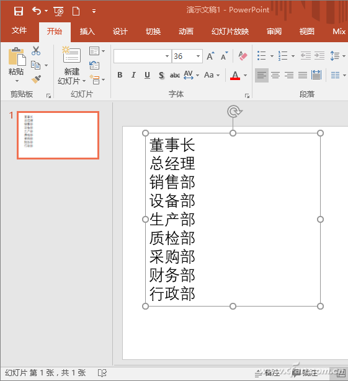Open 字体 dialog launcher

248,96
